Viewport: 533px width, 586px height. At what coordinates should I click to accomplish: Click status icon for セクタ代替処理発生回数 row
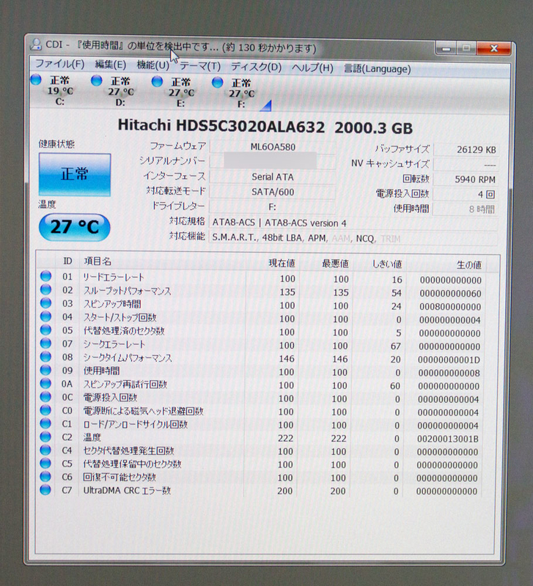tap(45, 450)
